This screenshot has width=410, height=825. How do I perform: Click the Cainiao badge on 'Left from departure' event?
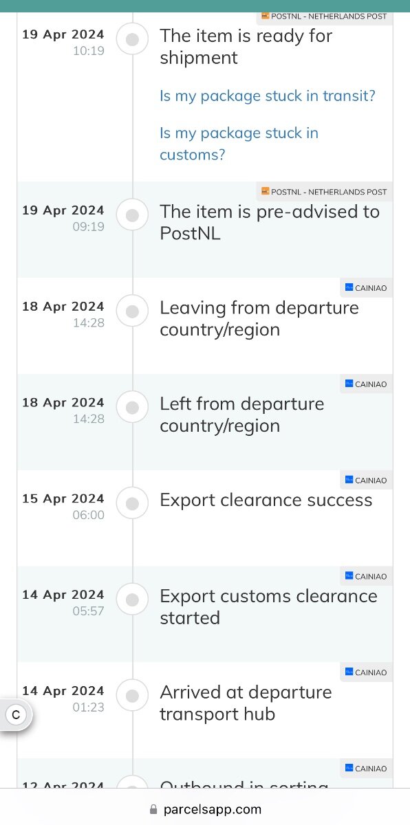pos(366,384)
